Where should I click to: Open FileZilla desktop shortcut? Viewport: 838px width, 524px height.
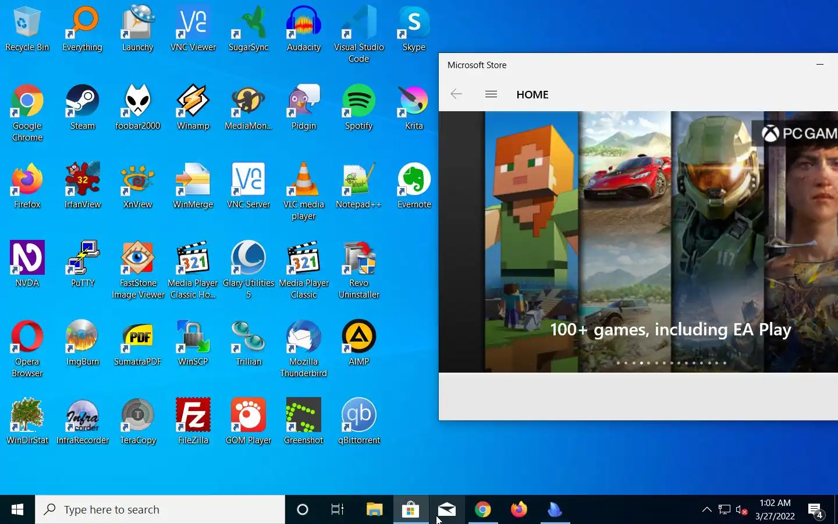coord(193,423)
